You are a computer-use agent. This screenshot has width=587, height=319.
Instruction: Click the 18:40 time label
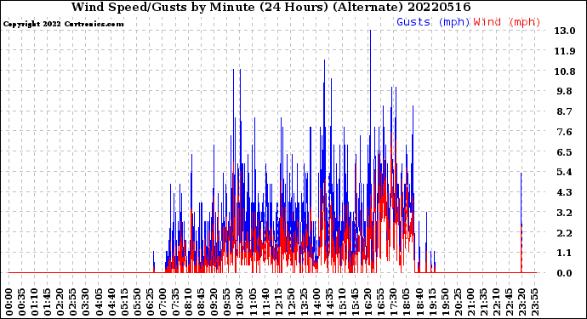click(419, 302)
